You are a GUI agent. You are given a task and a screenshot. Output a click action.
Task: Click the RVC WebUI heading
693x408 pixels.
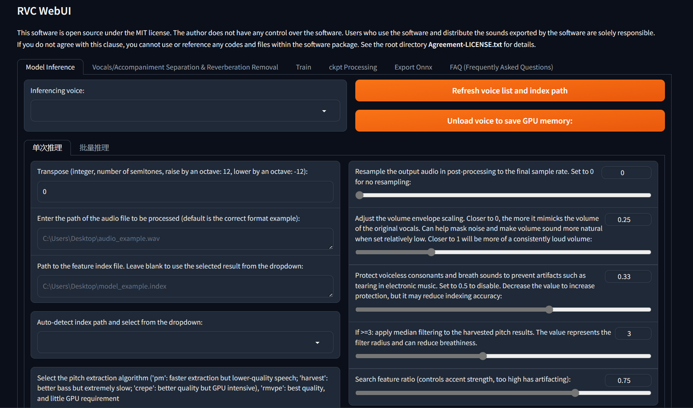44,11
